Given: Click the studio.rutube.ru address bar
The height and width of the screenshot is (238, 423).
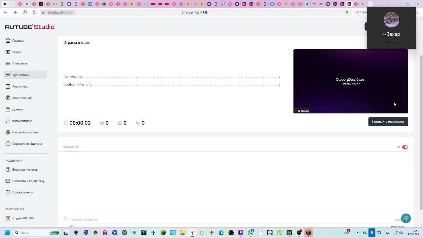Looking at the screenshot, I should pyautogui.click(x=60, y=12).
